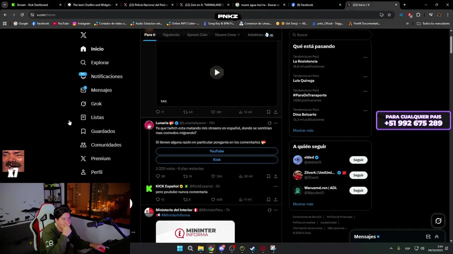Open more options on Ministerio del Interior post
Viewport: 453px width, 254px height.
[276, 210]
